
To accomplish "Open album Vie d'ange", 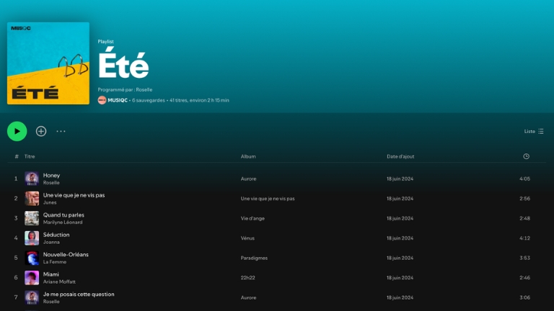I will (252, 218).
